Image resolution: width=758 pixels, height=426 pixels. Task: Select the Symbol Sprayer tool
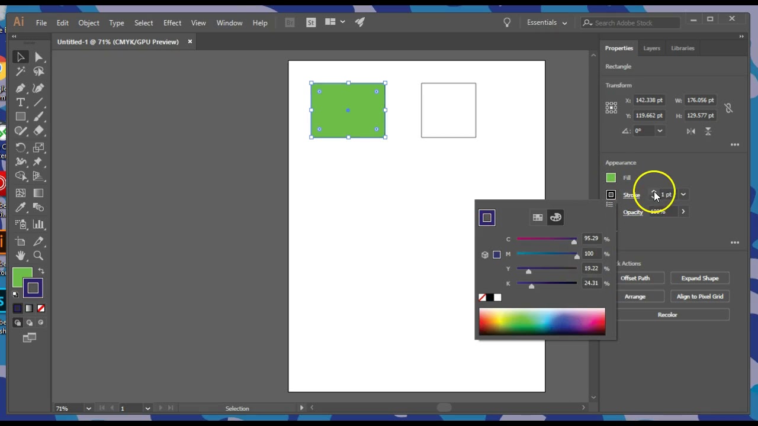click(21, 224)
